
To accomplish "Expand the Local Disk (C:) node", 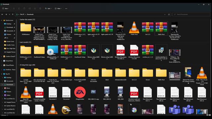I will [2, 99].
